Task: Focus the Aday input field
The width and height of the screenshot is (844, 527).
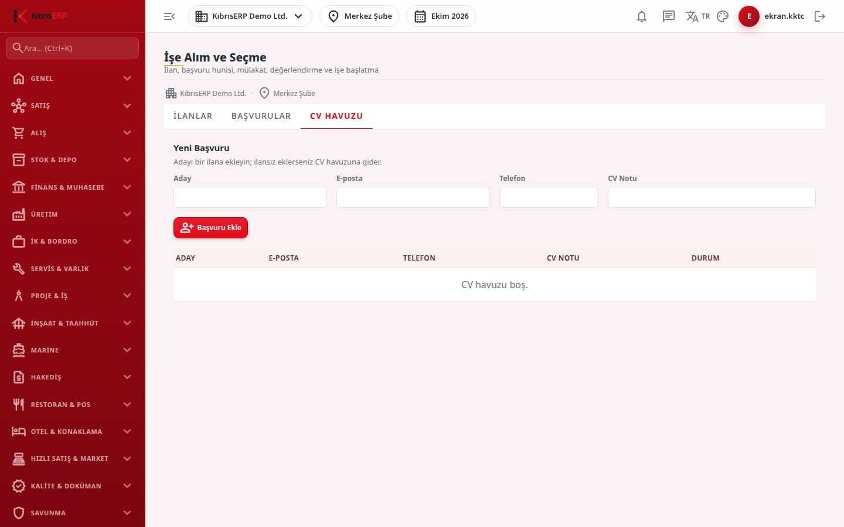Action: [250, 197]
